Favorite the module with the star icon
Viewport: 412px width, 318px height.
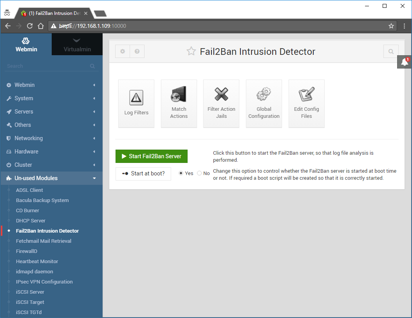click(191, 51)
